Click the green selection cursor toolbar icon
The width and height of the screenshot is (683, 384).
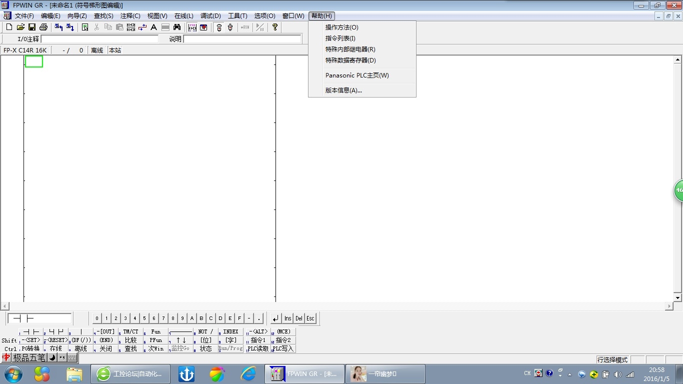85,27
